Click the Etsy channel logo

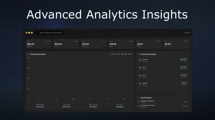pyautogui.click(x=140, y=76)
